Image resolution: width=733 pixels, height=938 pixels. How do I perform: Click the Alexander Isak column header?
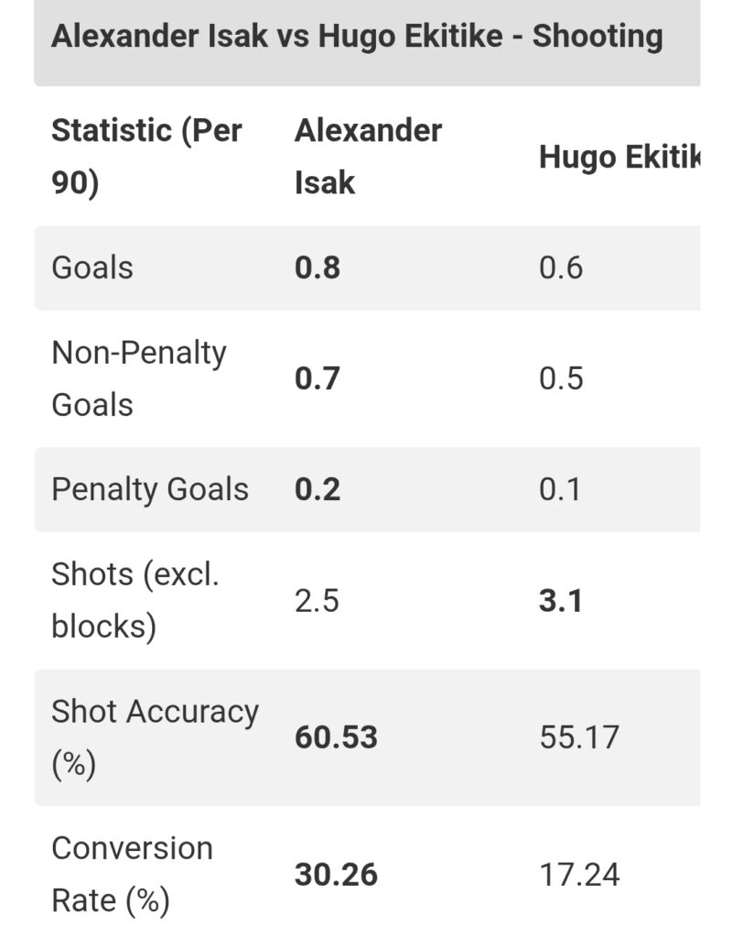pos(368,156)
